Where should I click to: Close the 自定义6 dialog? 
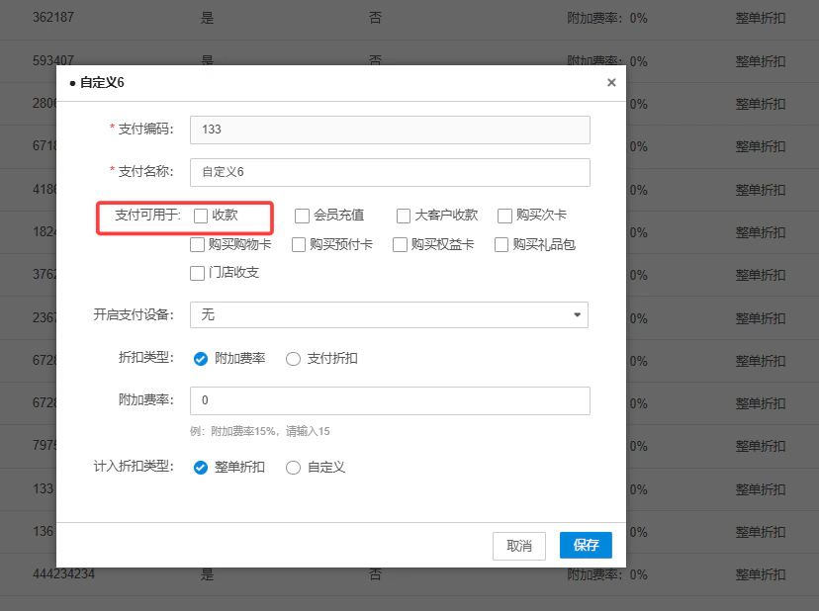pyautogui.click(x=611, y=82)
